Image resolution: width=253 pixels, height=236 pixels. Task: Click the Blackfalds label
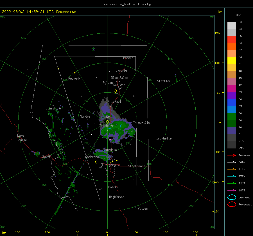(x=119, y=78)
